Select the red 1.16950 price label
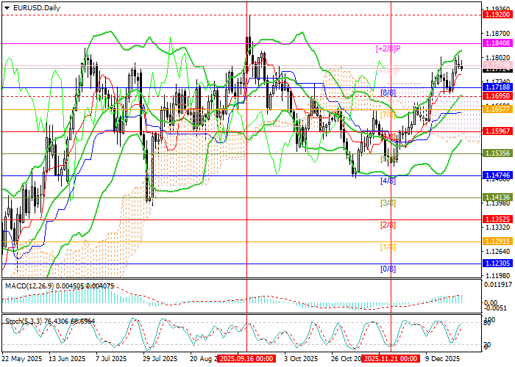The width and height of the screenshot is (515, 367). click(x=498, y=95)
